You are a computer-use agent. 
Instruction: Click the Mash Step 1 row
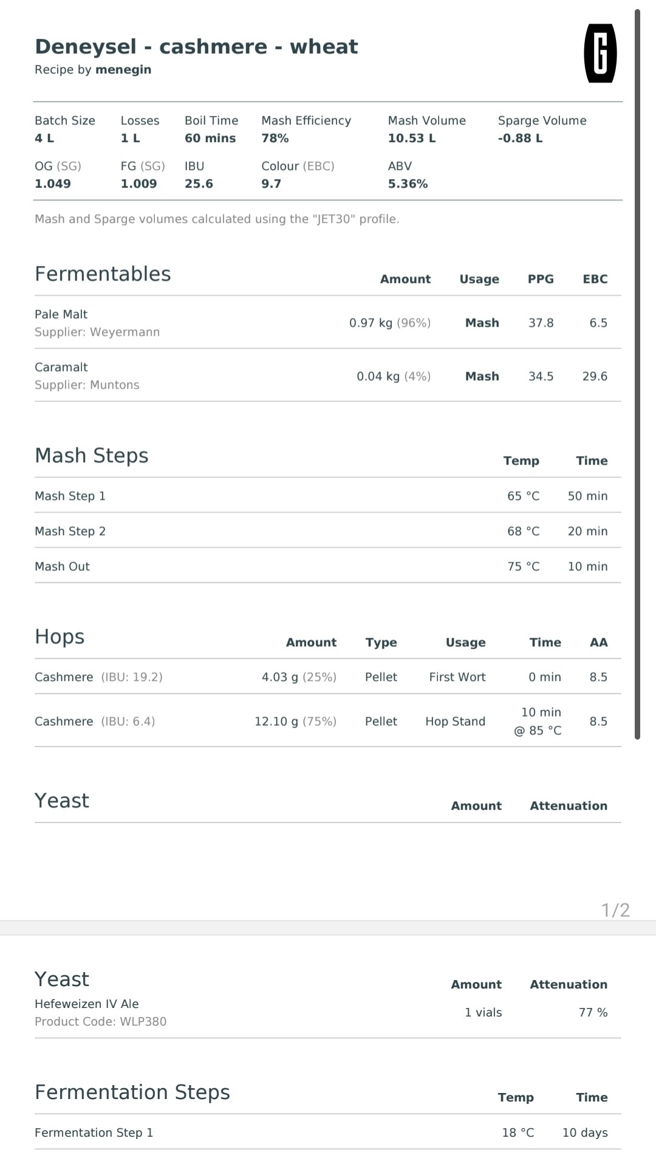[327, 495]
